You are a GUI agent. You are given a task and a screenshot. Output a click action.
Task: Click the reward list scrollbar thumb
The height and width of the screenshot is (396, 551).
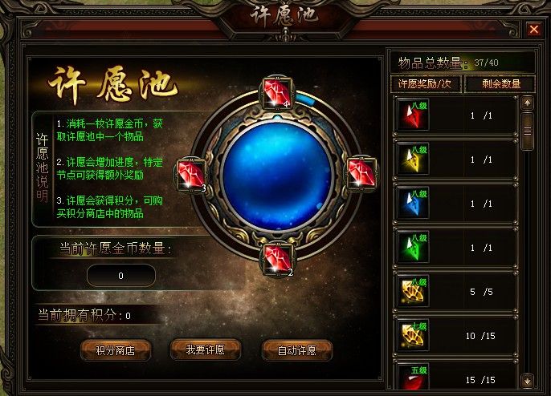click(527, 131)
